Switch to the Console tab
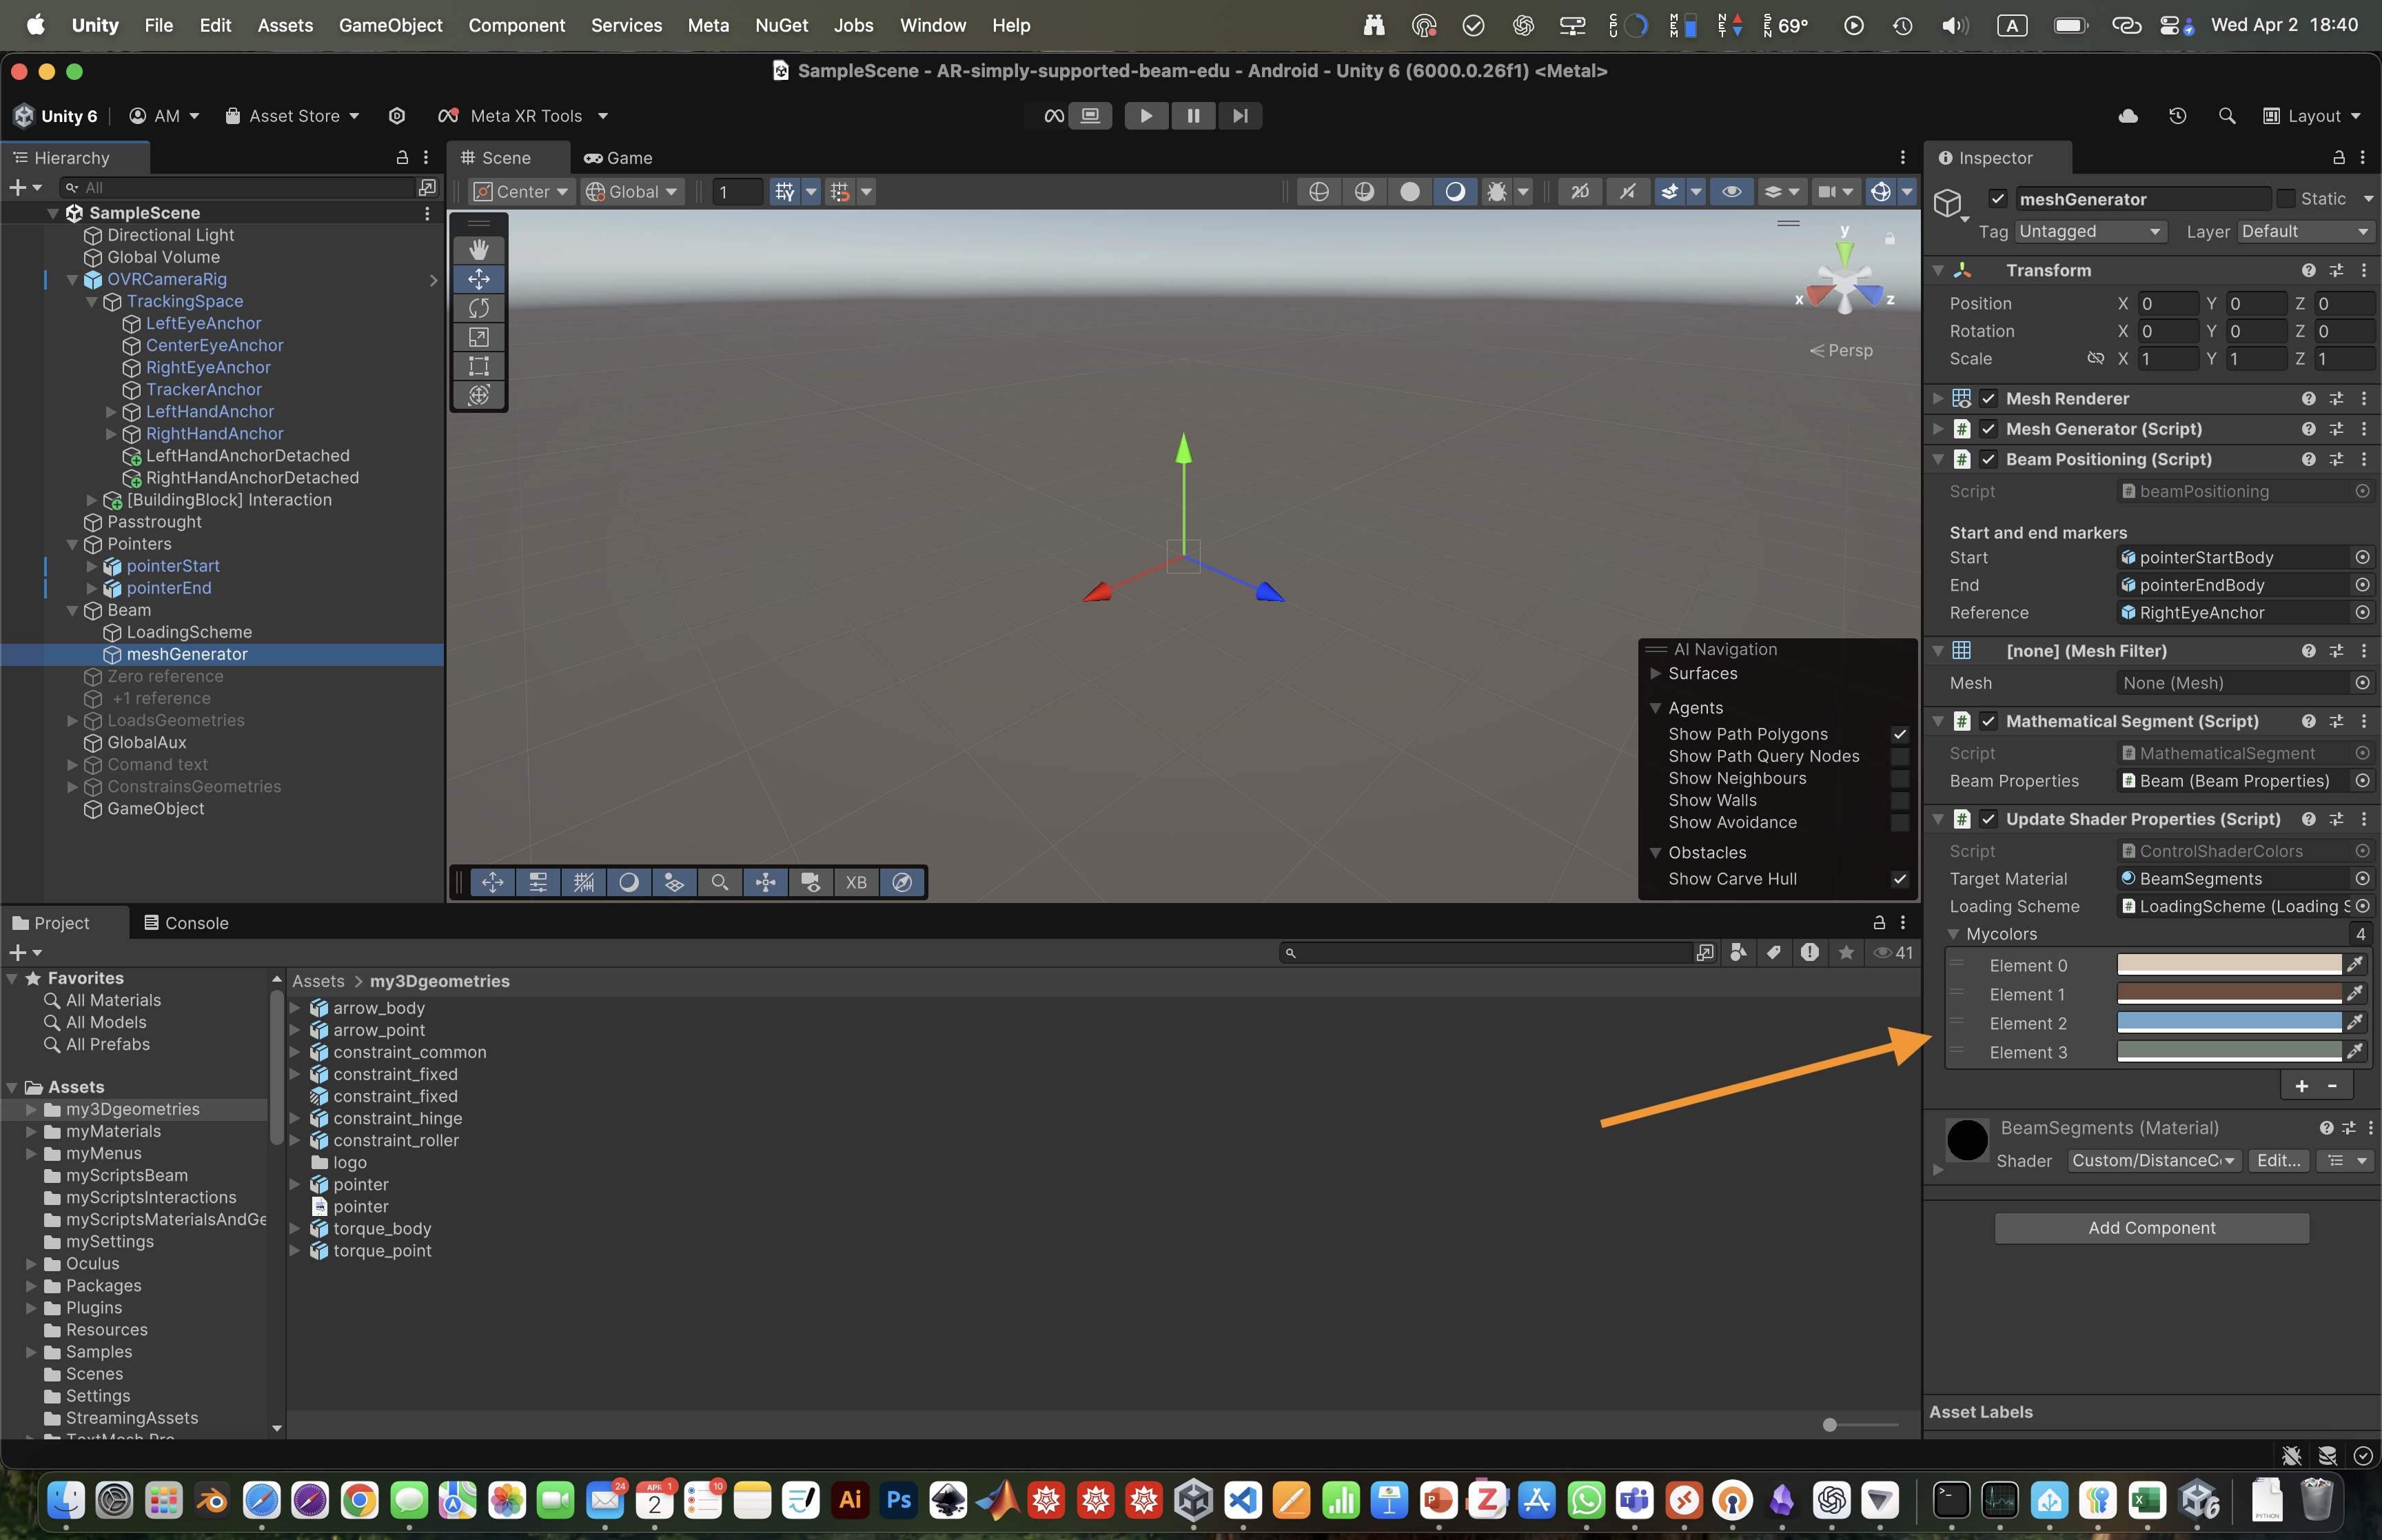Viewport: 2382px width, 1540px height. 186,923
